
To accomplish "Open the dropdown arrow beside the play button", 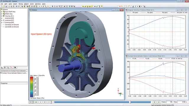I will [51, 102].
